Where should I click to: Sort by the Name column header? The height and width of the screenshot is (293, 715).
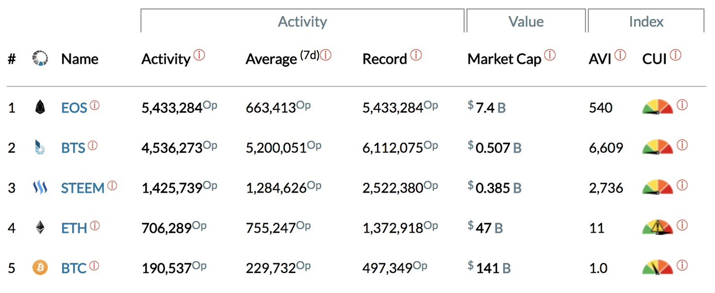(x=80, y=59)
